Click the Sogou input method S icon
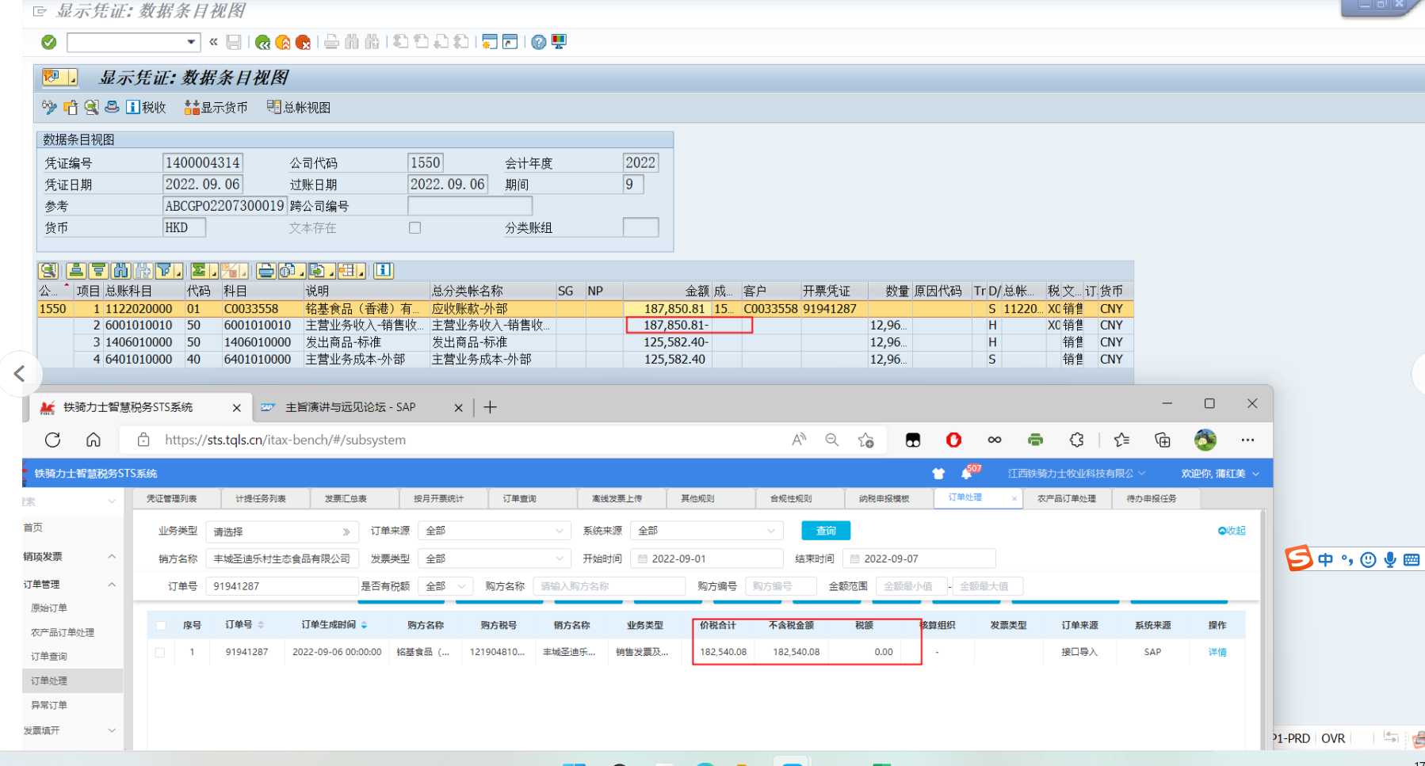This screenshot has width=1425, height=766. pos(1298,558)
